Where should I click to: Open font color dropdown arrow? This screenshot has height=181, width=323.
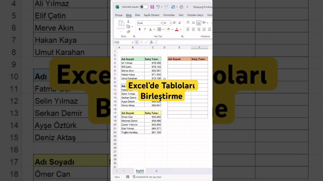[x=180, y=29]
